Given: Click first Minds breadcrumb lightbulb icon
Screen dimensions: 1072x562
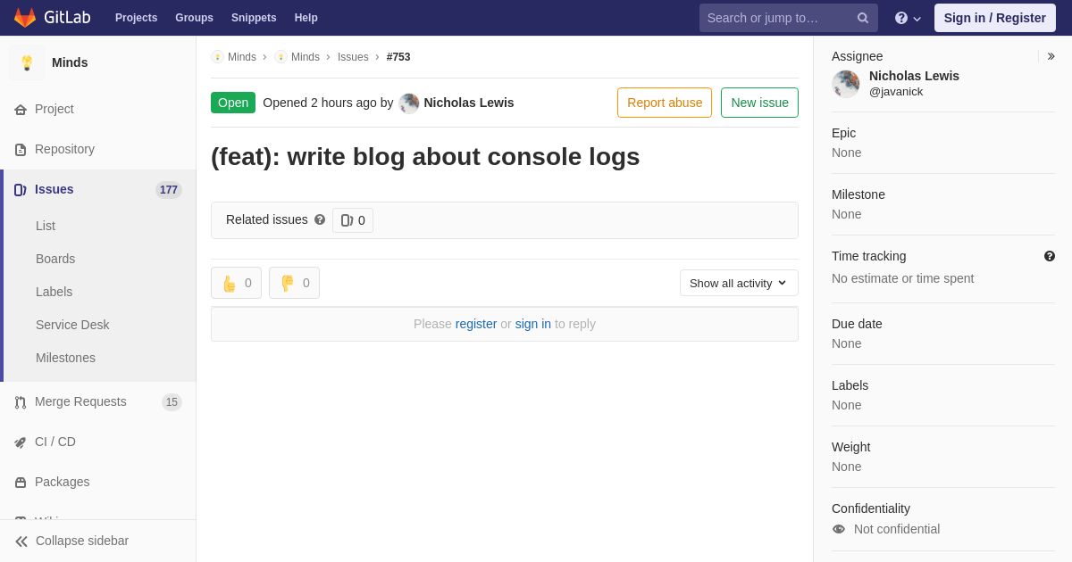Looking at the screenshot, I should click(x=217, y=57).
